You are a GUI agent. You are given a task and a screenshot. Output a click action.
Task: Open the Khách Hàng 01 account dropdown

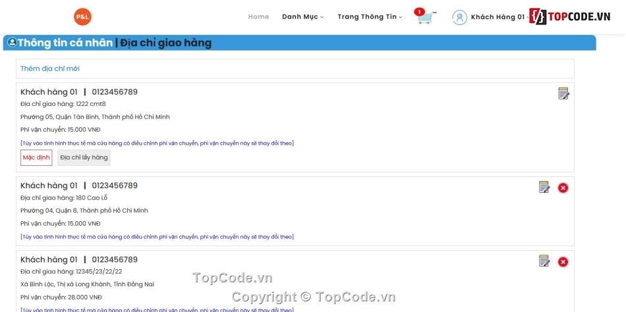tap(499, 17)
